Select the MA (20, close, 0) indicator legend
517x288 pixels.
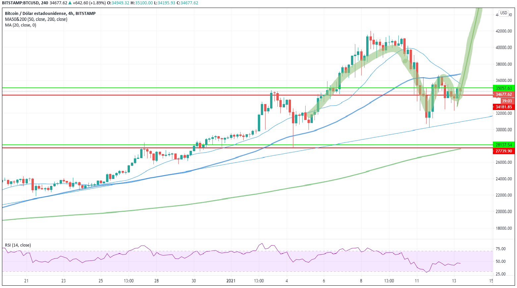coord(21,25)
